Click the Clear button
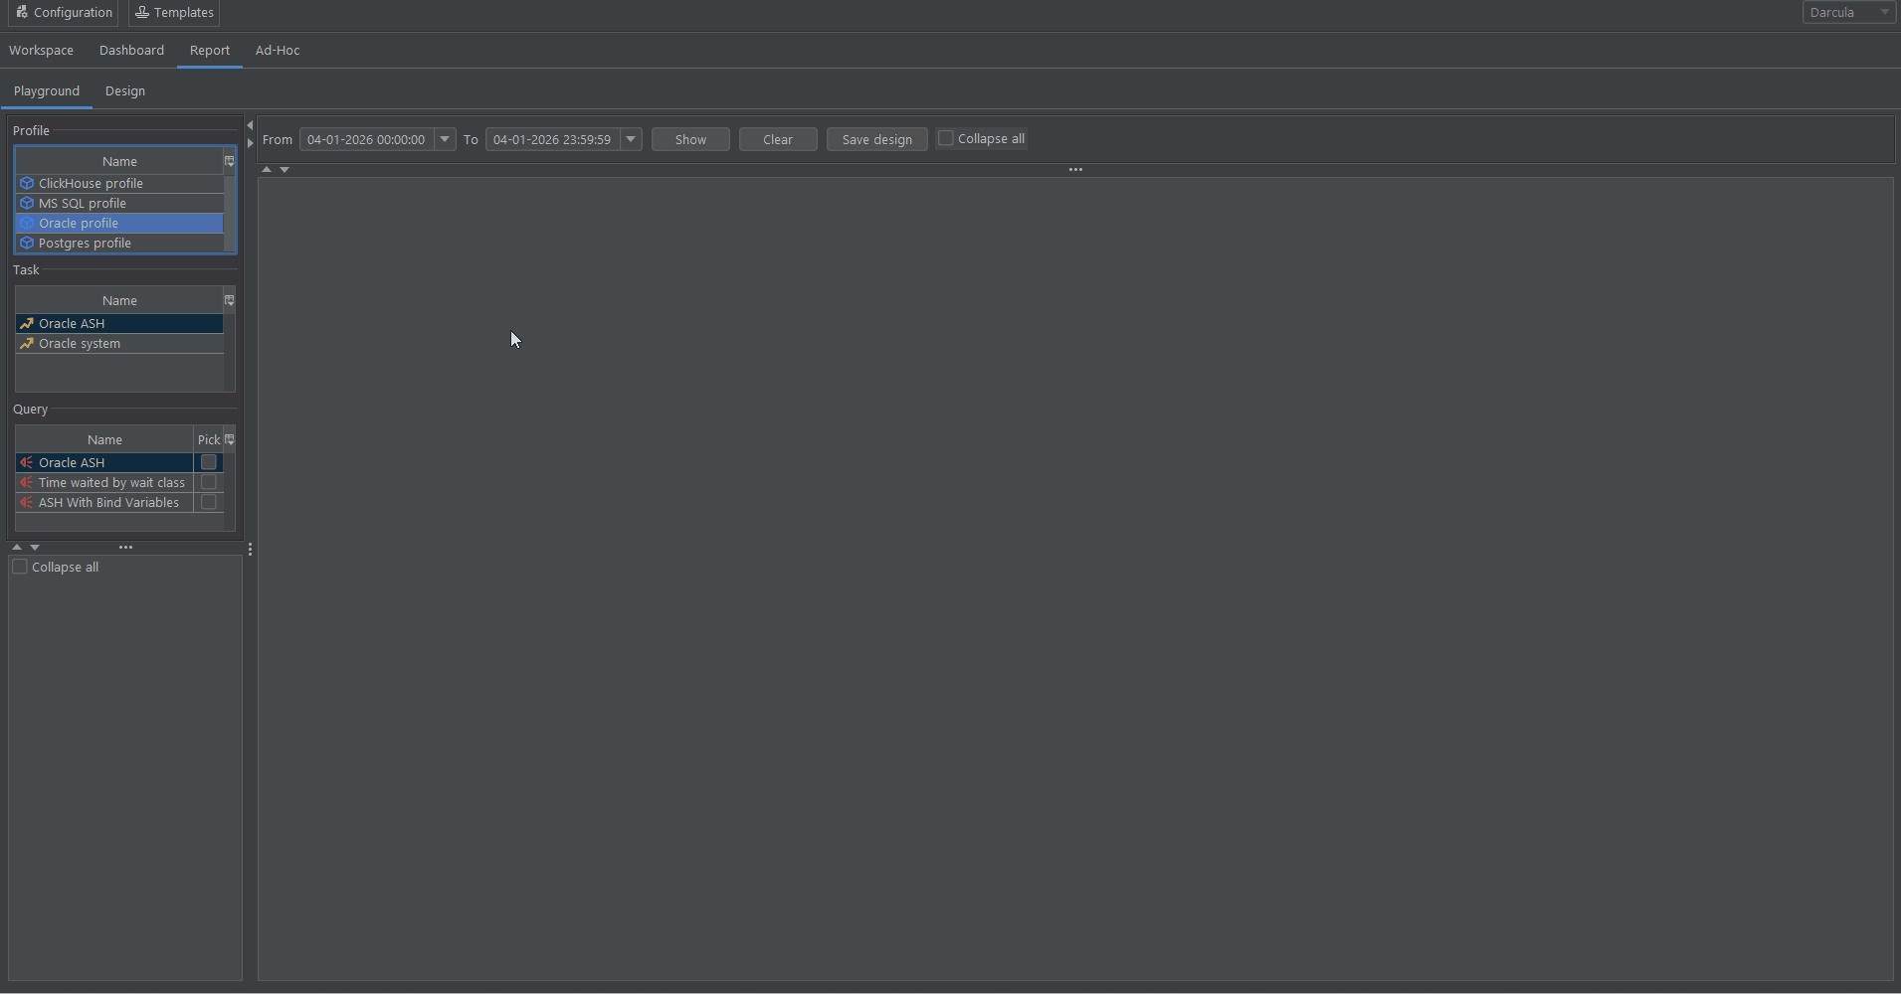The image size is (1901, 994). click(x=778, y=139)
